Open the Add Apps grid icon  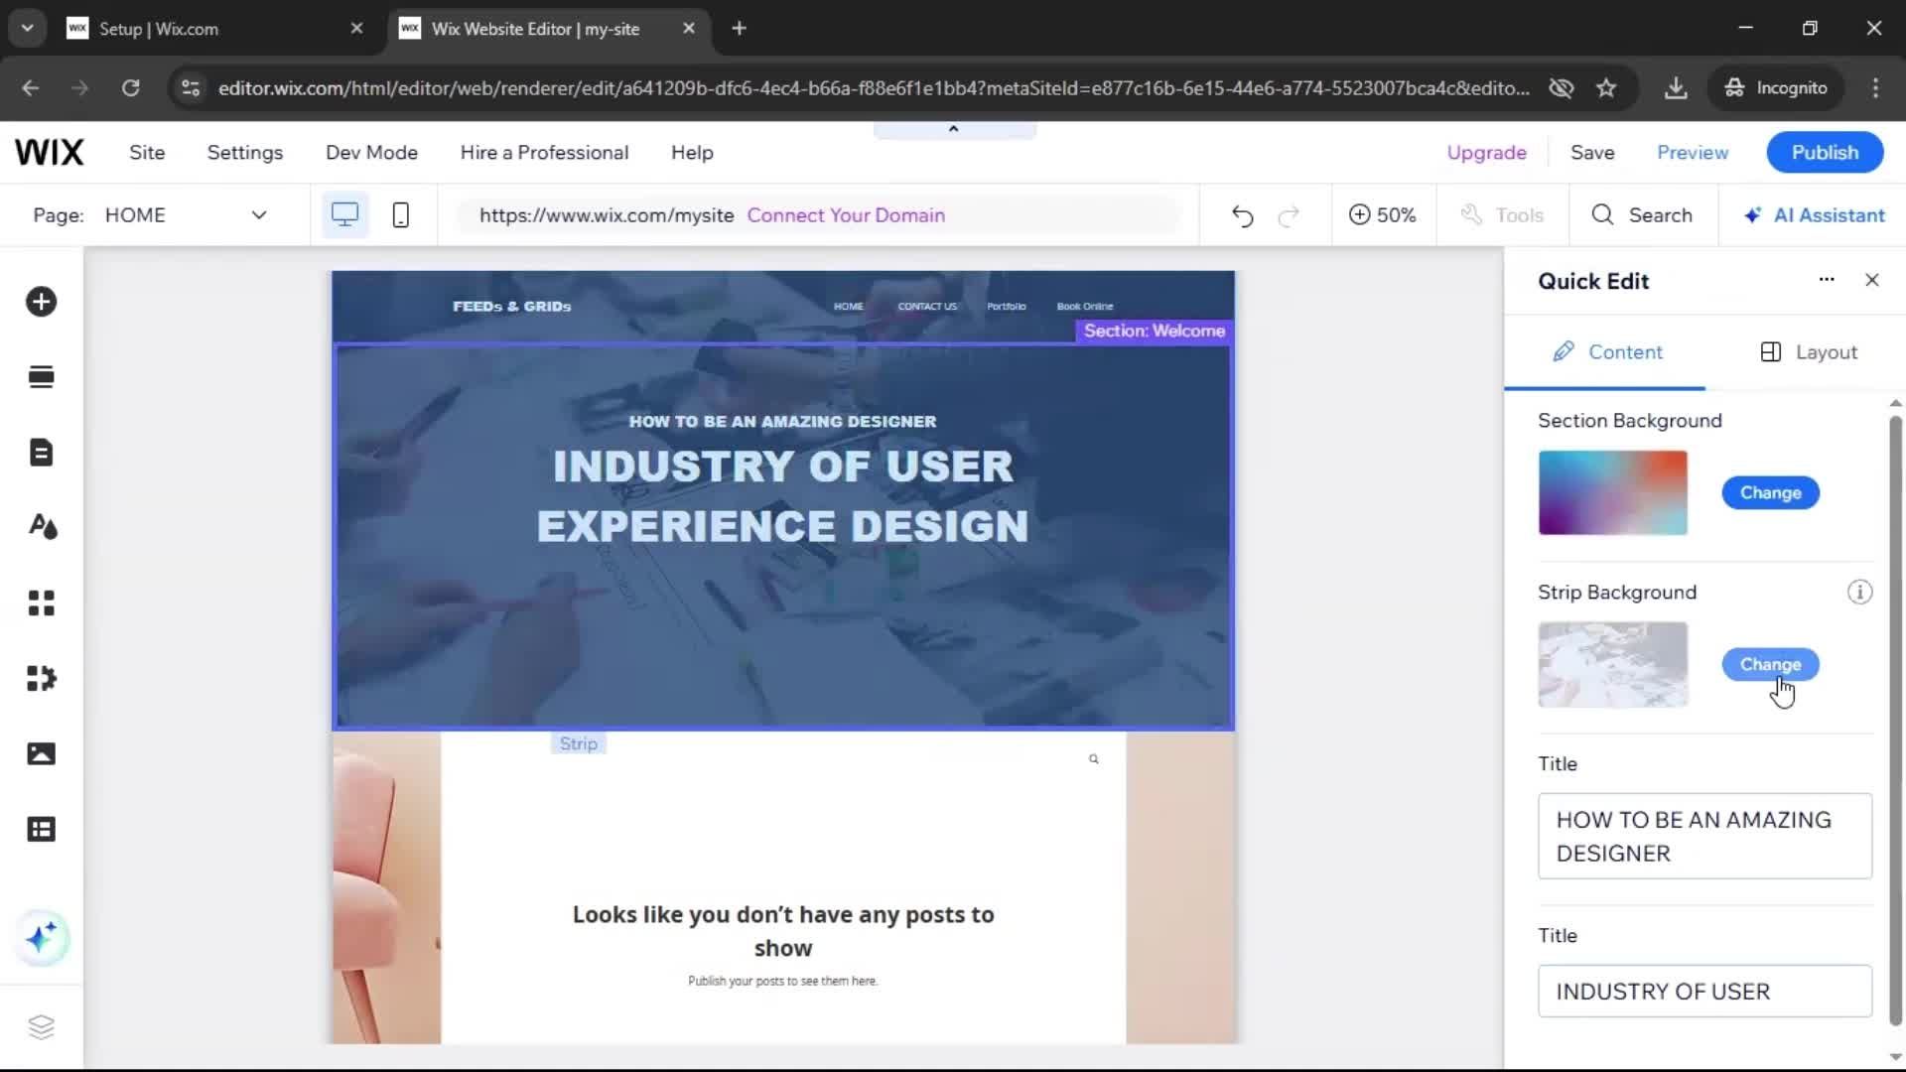[41, 603]
